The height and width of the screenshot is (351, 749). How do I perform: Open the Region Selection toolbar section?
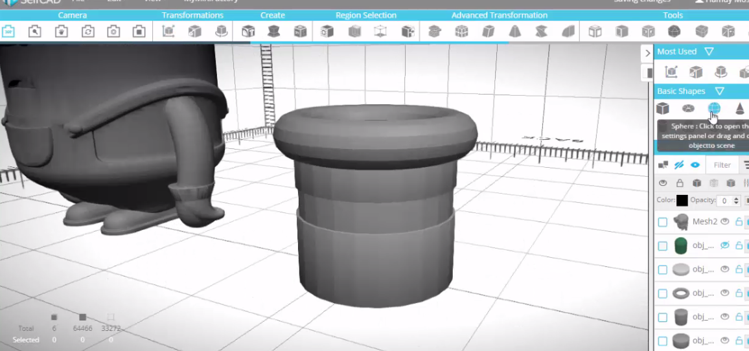tap(366, 16)
